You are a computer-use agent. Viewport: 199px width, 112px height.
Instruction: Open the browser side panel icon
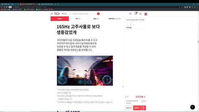coord(190,7)
